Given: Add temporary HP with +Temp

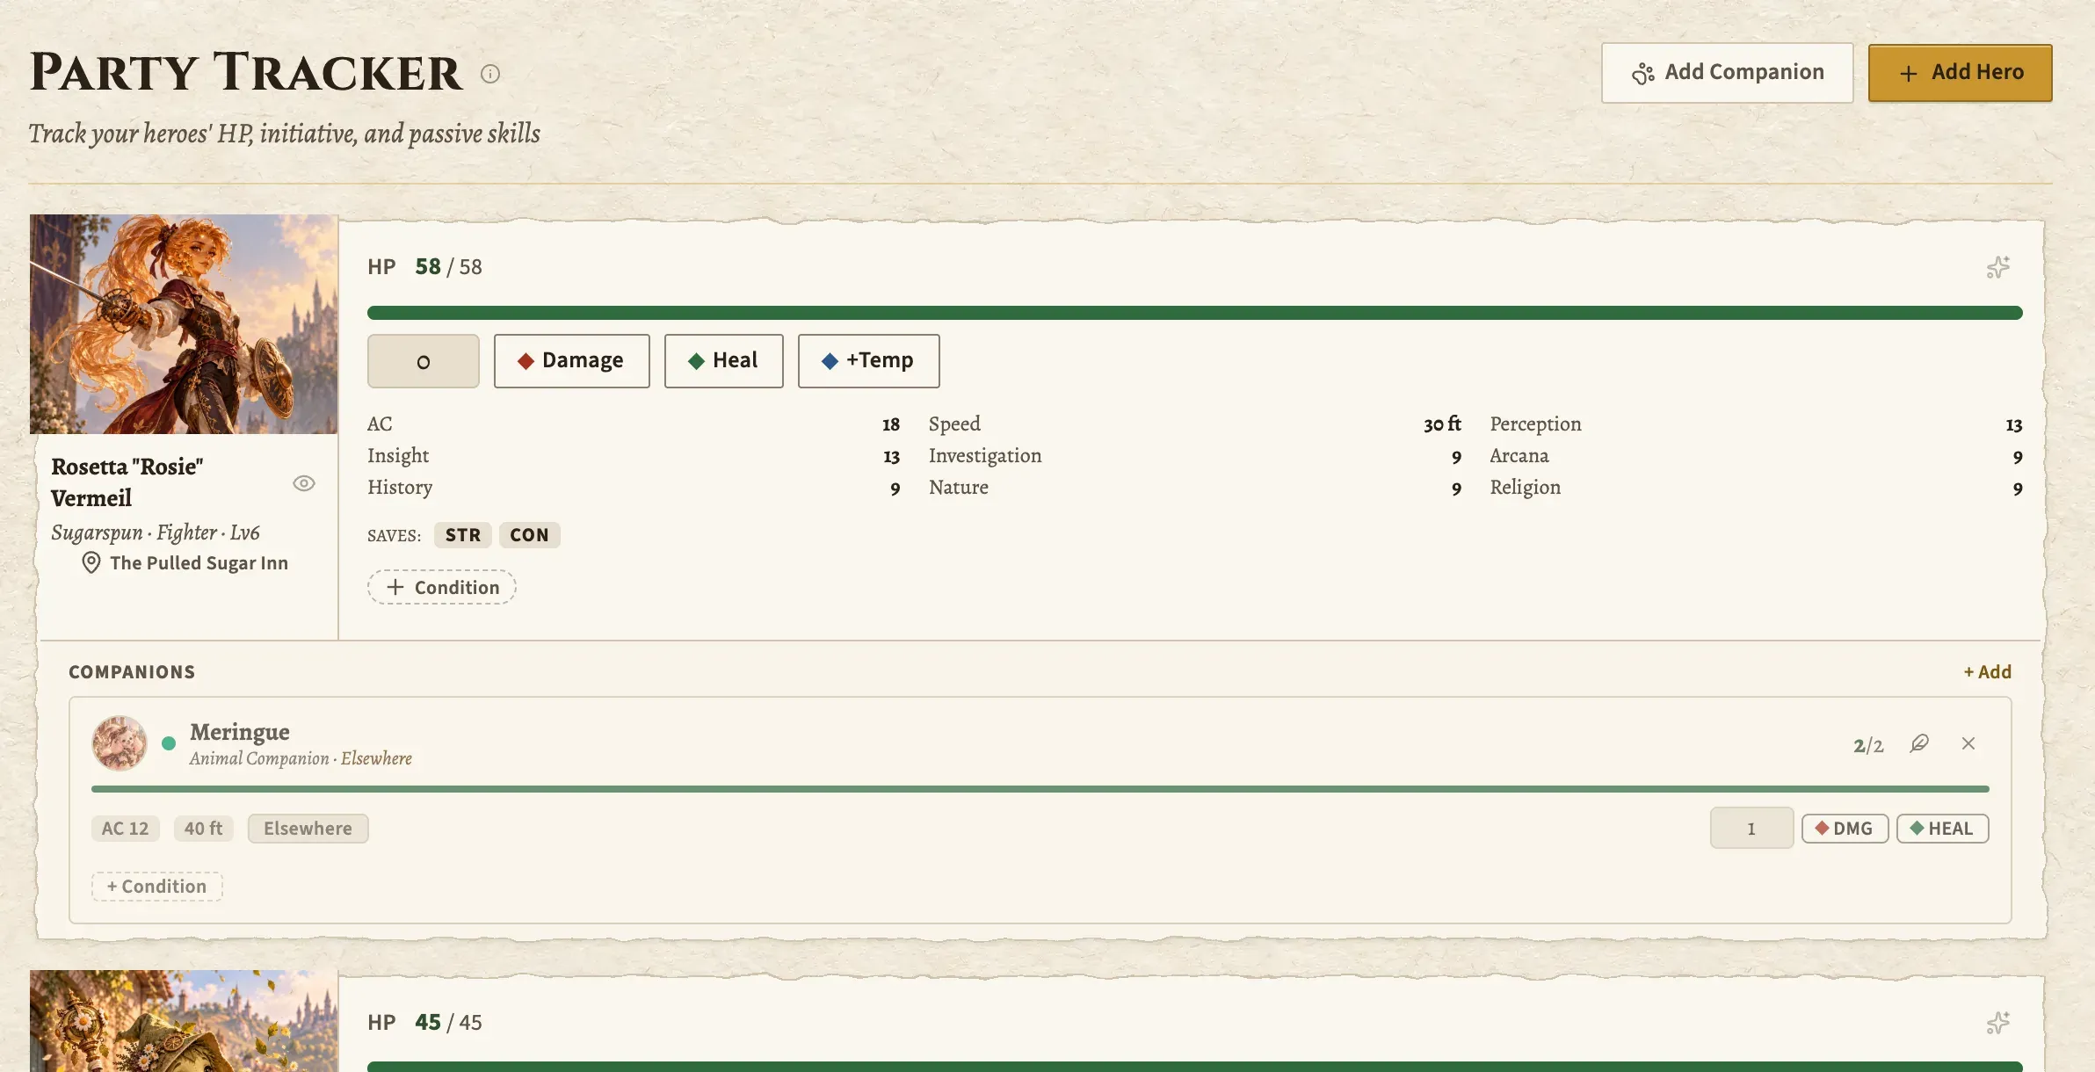Looking at the screenshot, I should coord(868,361).
